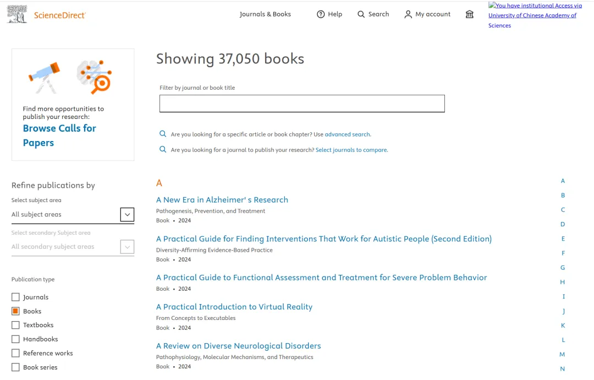This screenshot has width=594, height=380.
Task: Click the institution building icon
Action: (x=470, y=14)
